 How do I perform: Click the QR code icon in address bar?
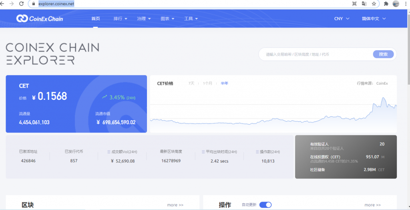[x=354, y=4]
